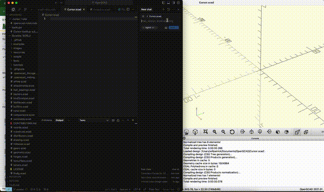This screenshot has height=192, width=324.
Task: Open the chat history clock icon
Action: coord(169,9)
